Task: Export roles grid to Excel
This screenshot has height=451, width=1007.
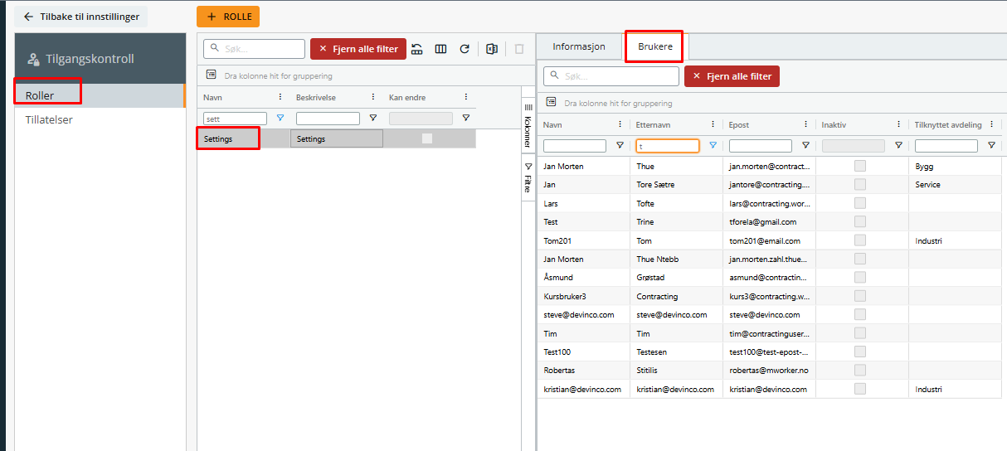Action: point(491,49)
